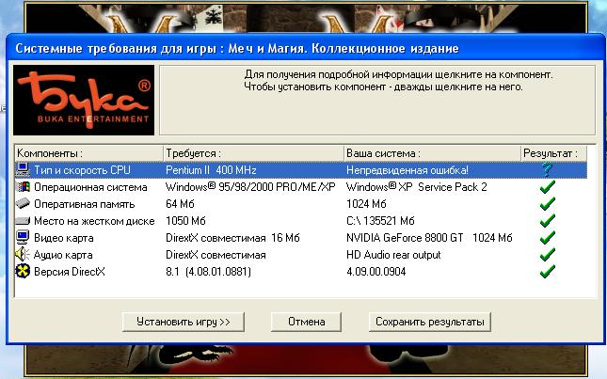The image size is (607, 379).
Task: Select the Видео карта row label
Action: 64,238
